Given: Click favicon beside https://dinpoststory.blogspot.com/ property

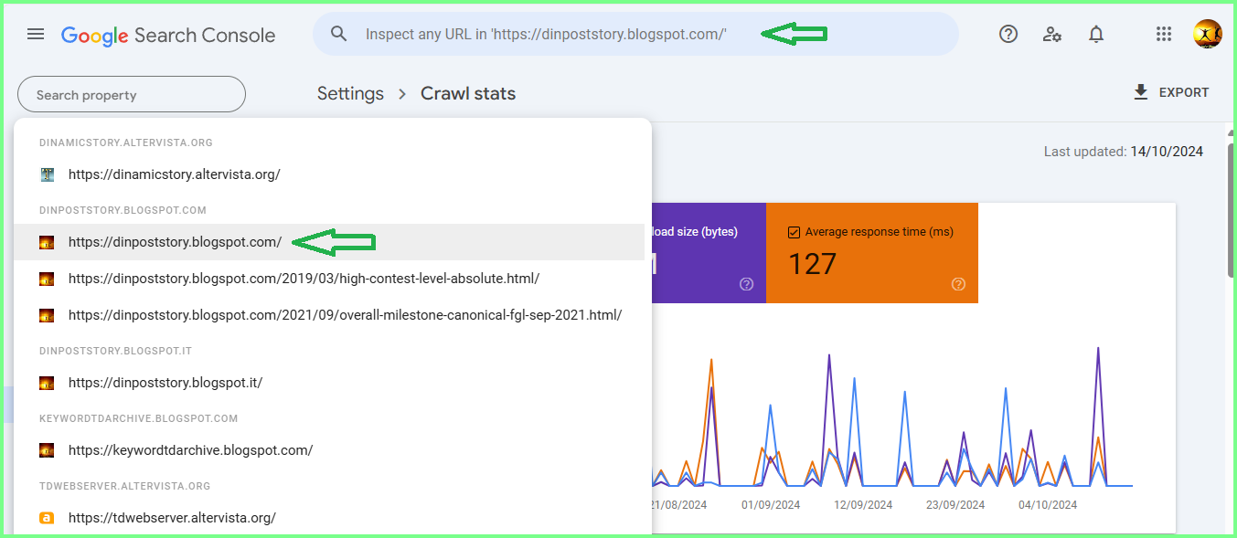Looking at the screenshot, I should pos(47,242).
